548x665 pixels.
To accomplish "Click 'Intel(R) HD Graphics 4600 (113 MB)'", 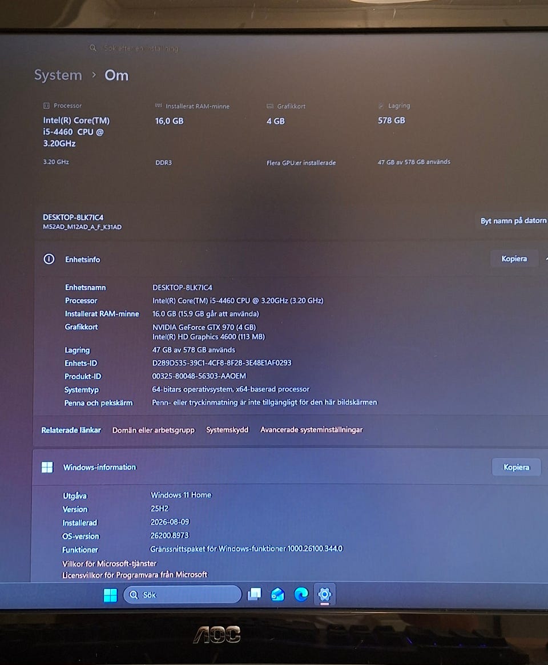I will pyautogui.click(x=209, y=337).
